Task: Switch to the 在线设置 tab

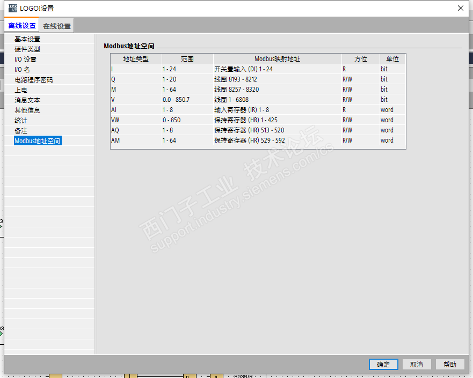Action: tap(57, 26)
